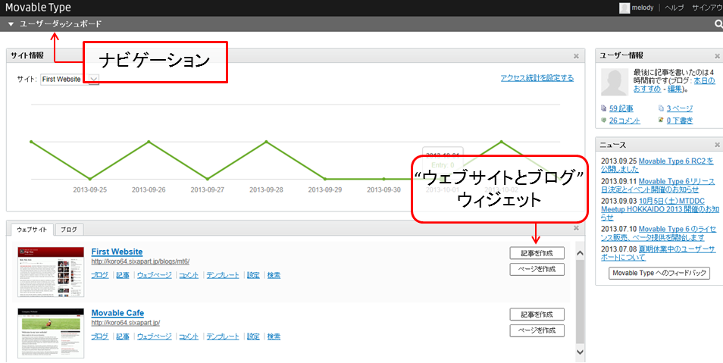Open the ヘルプ menu link
The height and width of the screenshot is (363, 723).
[674, 8]
